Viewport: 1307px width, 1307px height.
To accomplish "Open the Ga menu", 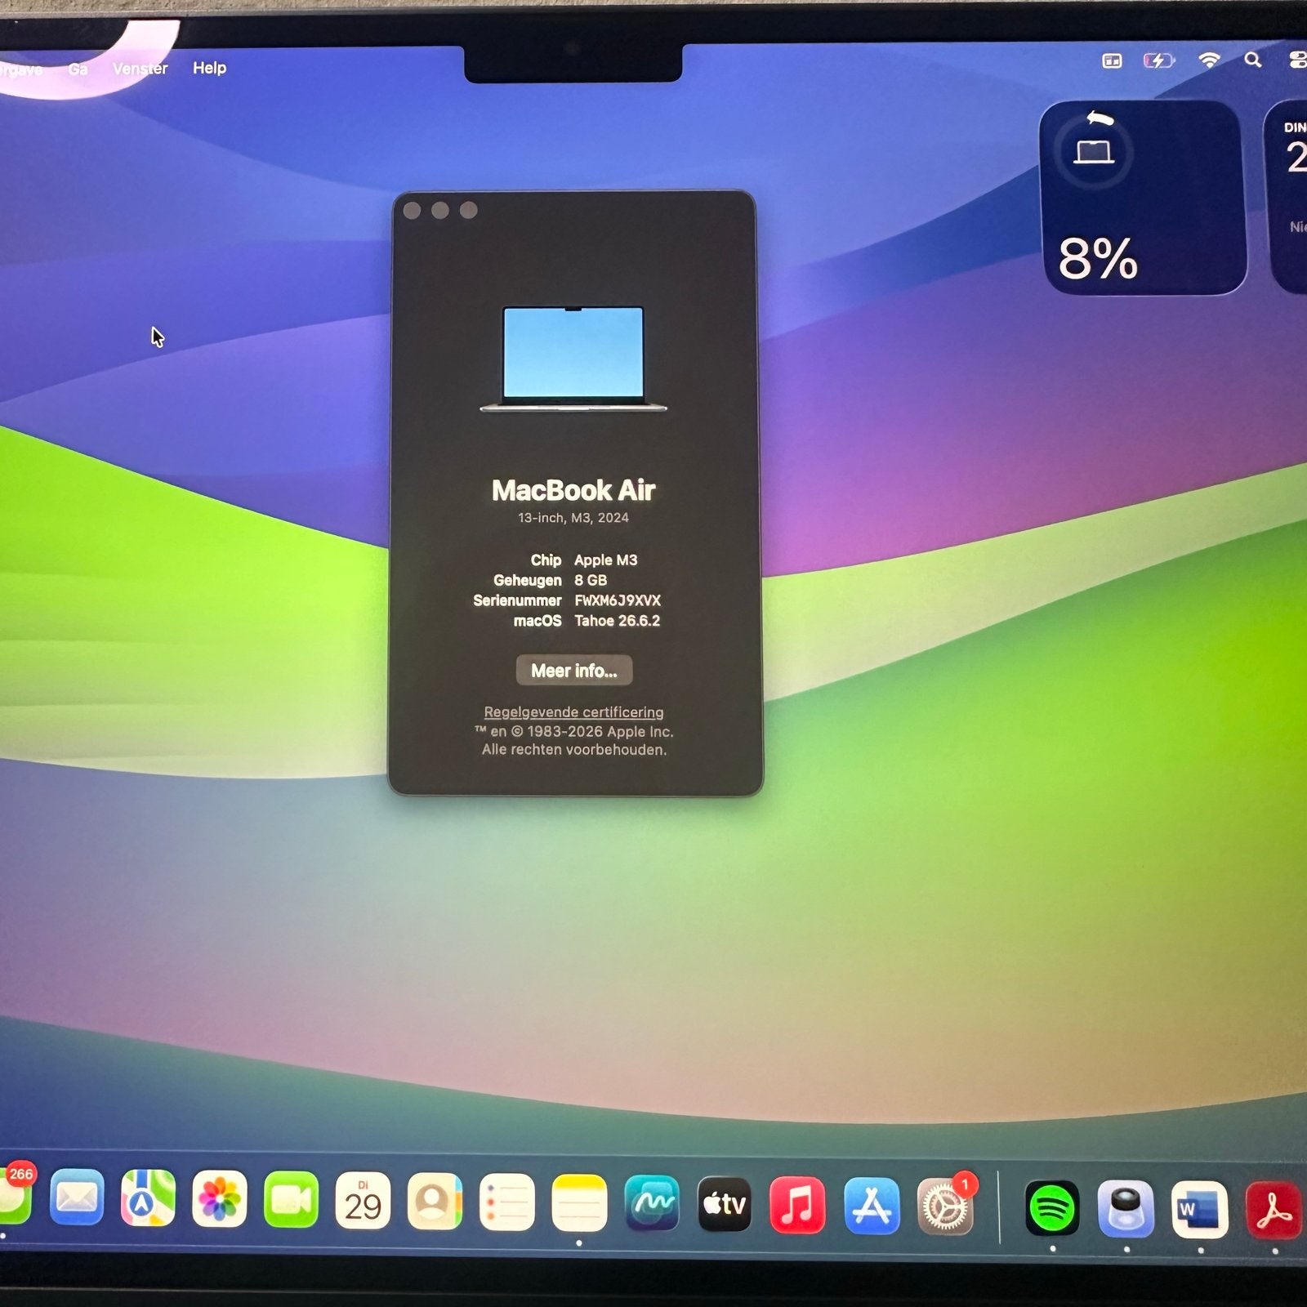I will click(78, 69).
